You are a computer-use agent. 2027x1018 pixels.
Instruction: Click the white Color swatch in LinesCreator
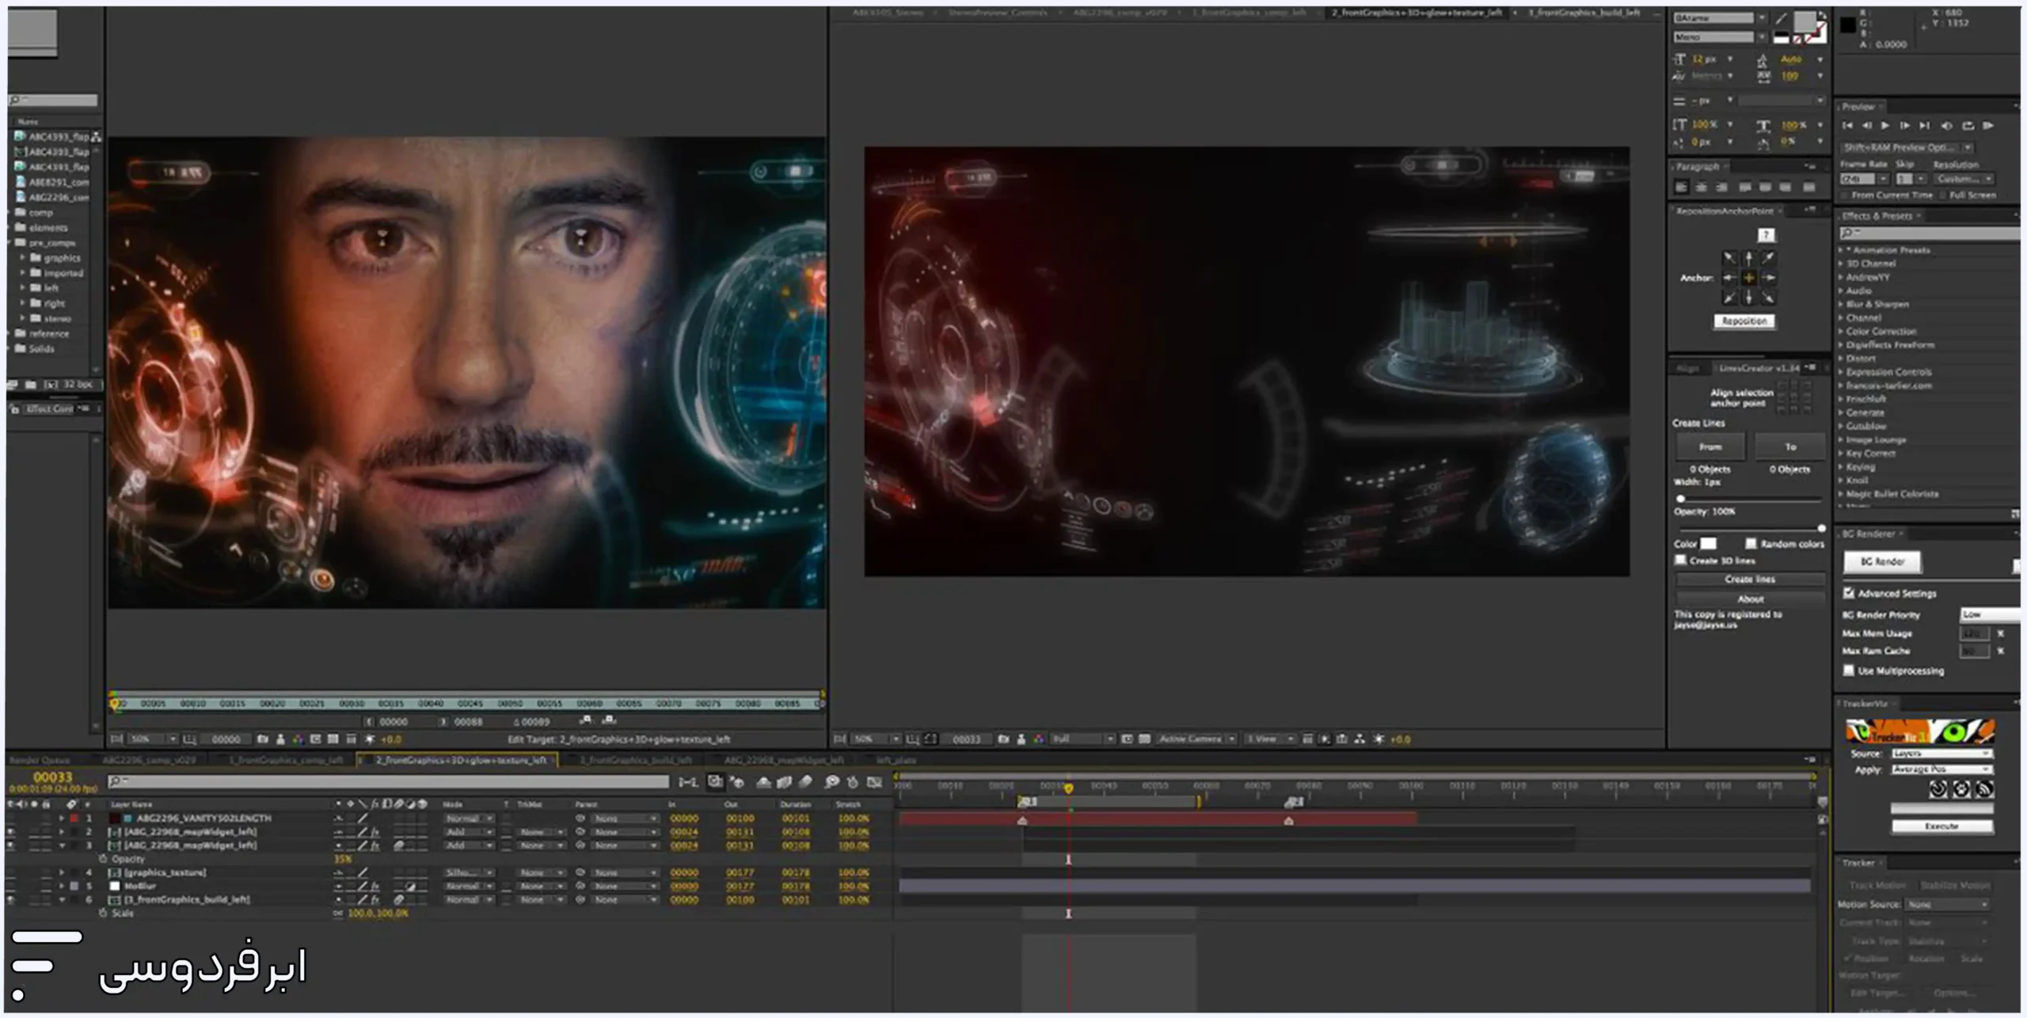1709,544
